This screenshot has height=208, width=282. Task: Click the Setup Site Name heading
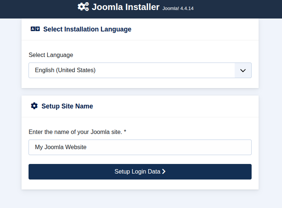tap(67, 106)
